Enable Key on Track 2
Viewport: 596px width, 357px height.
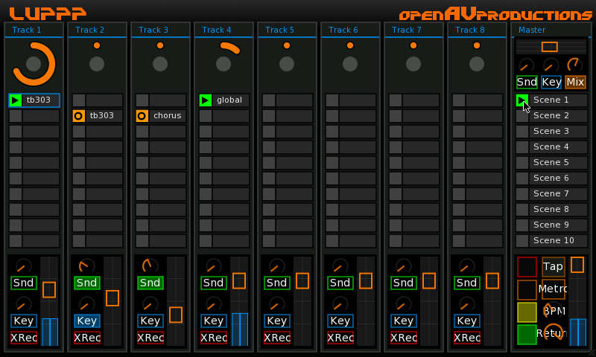[x=86, y=321]
